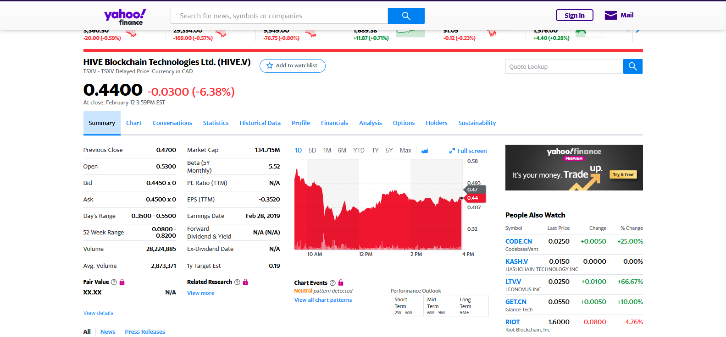Screen dimensions: 726x337
Task: Add HIVE.V to watchlist
Action: point(292,66)
